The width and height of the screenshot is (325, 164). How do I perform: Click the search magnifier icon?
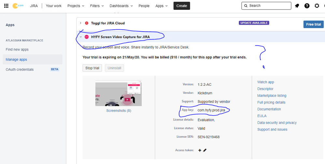(246, 6)
